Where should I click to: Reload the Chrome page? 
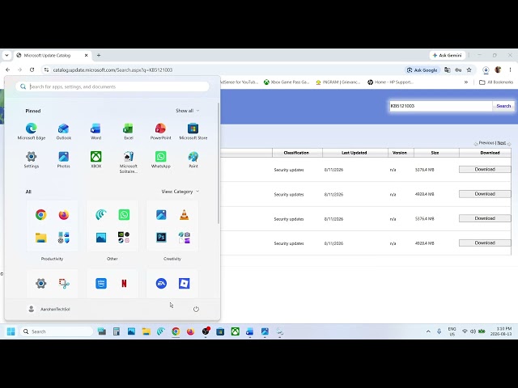tap(32, 70)
